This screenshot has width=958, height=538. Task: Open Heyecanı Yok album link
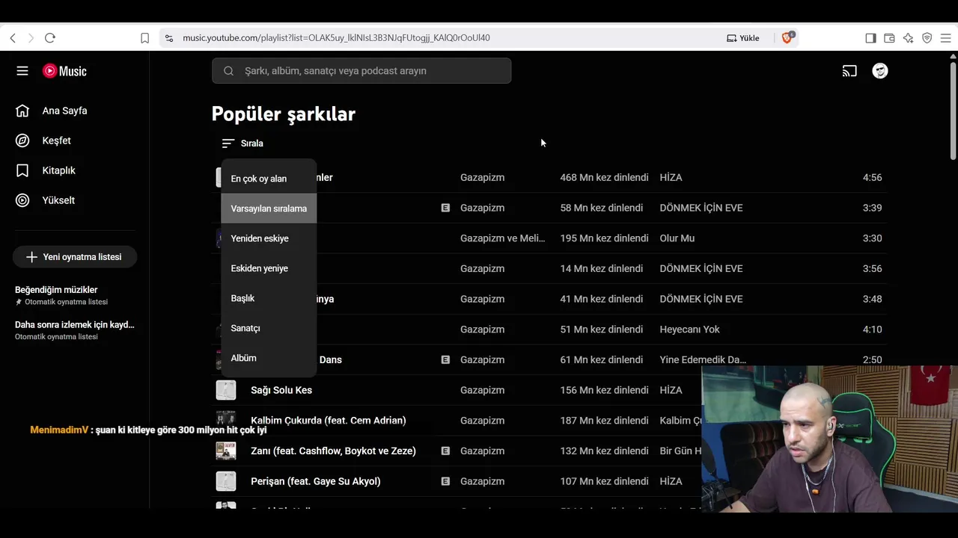point(689,330)
